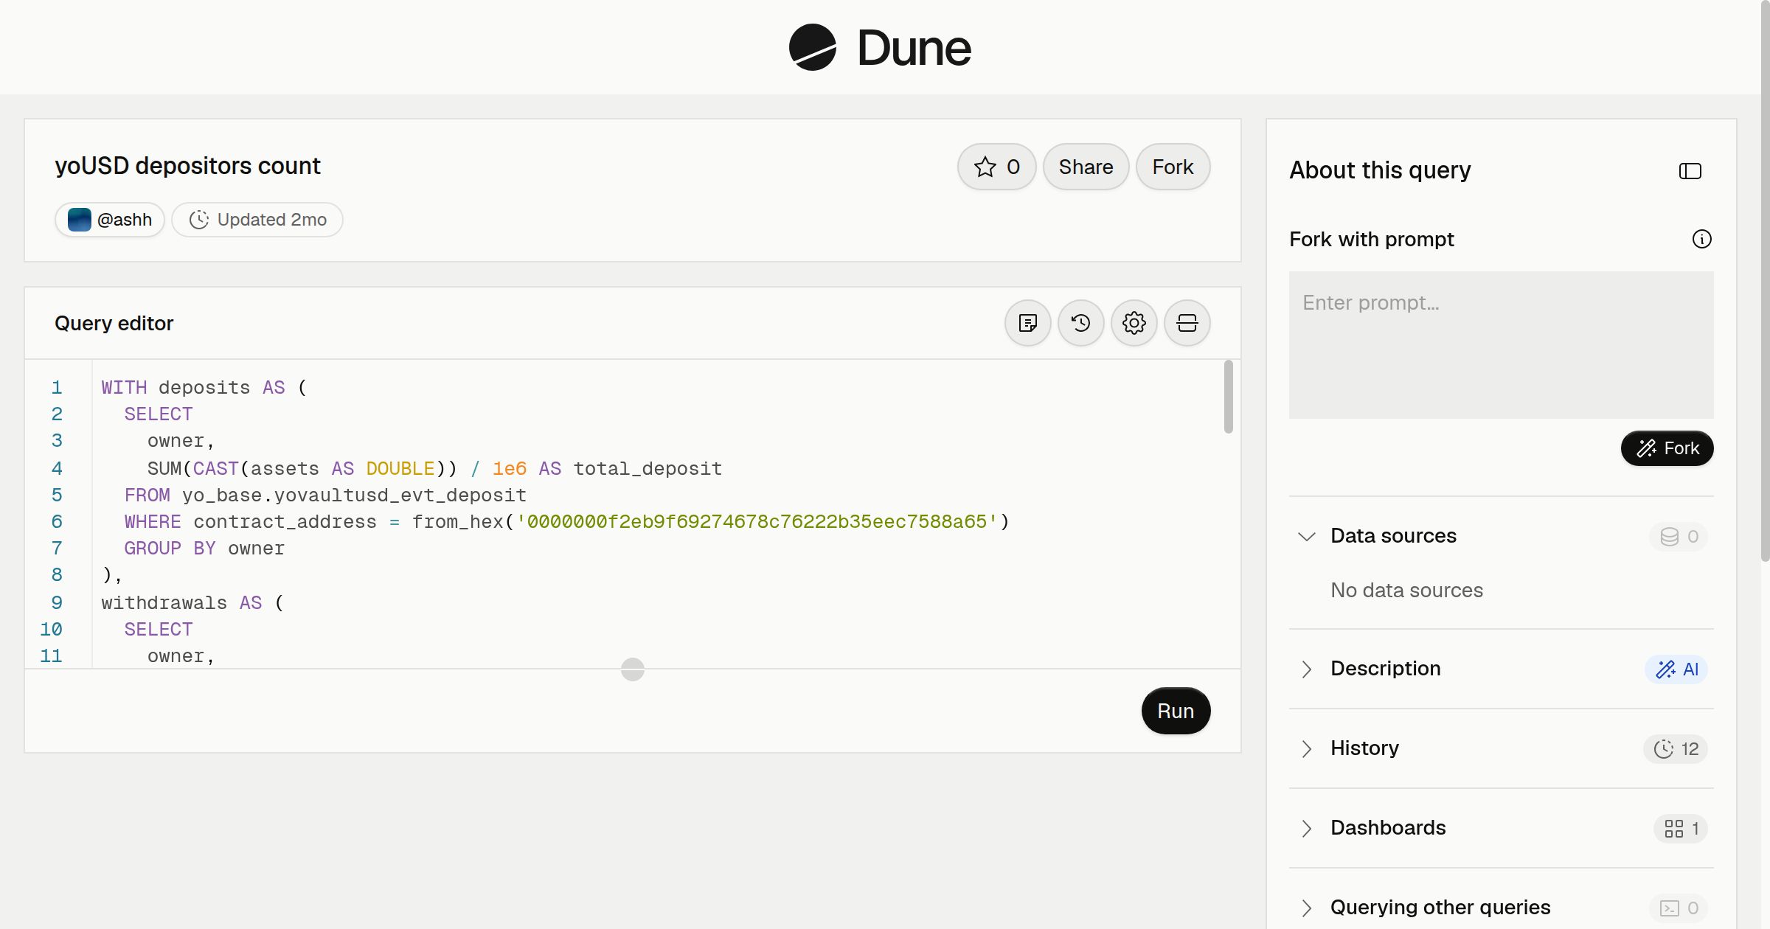
Task: Click the code editor vertical scrollbar
Action: click(1228, 397)
